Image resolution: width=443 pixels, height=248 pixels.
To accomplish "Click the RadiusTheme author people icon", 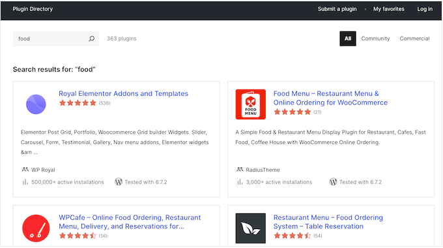I will 240,170.
